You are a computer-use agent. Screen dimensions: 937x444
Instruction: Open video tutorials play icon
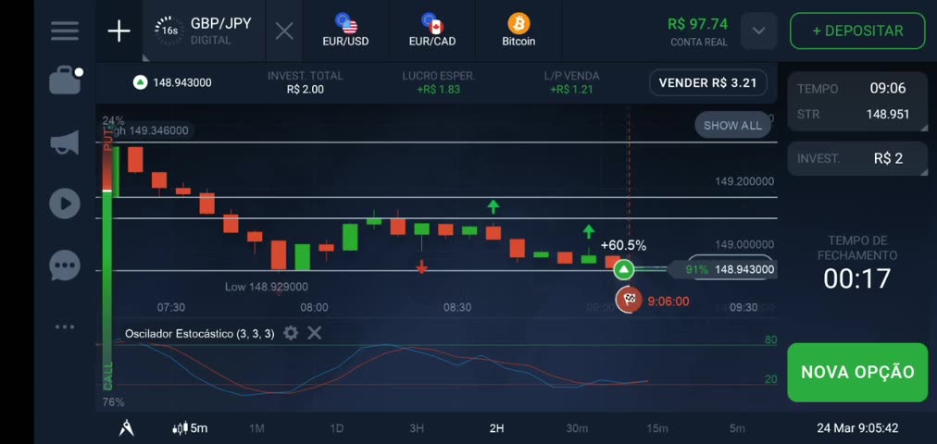[x=65, y=203]
